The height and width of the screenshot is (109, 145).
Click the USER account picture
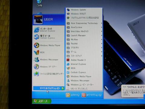[38, 20]
